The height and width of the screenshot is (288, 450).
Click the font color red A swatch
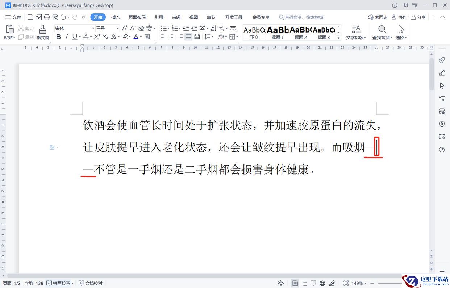(136, 37)
